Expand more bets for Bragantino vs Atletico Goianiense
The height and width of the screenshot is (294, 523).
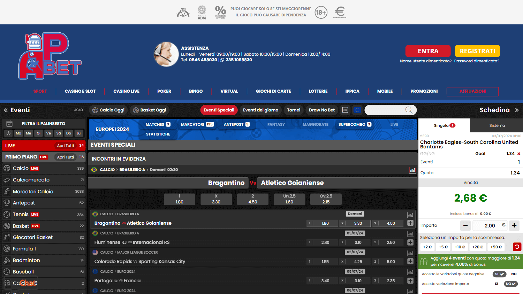tap(410, 223)
